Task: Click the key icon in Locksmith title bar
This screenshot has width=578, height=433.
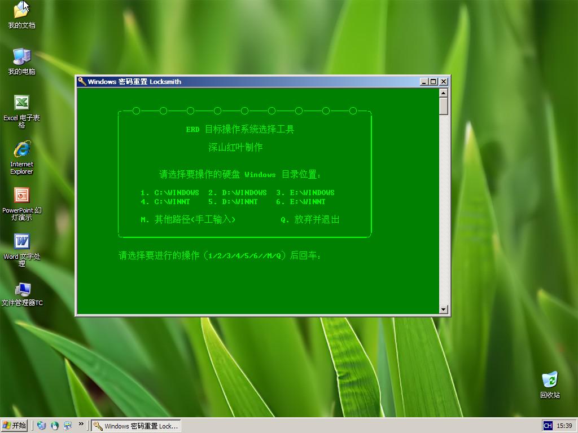Action: point(82,82)
